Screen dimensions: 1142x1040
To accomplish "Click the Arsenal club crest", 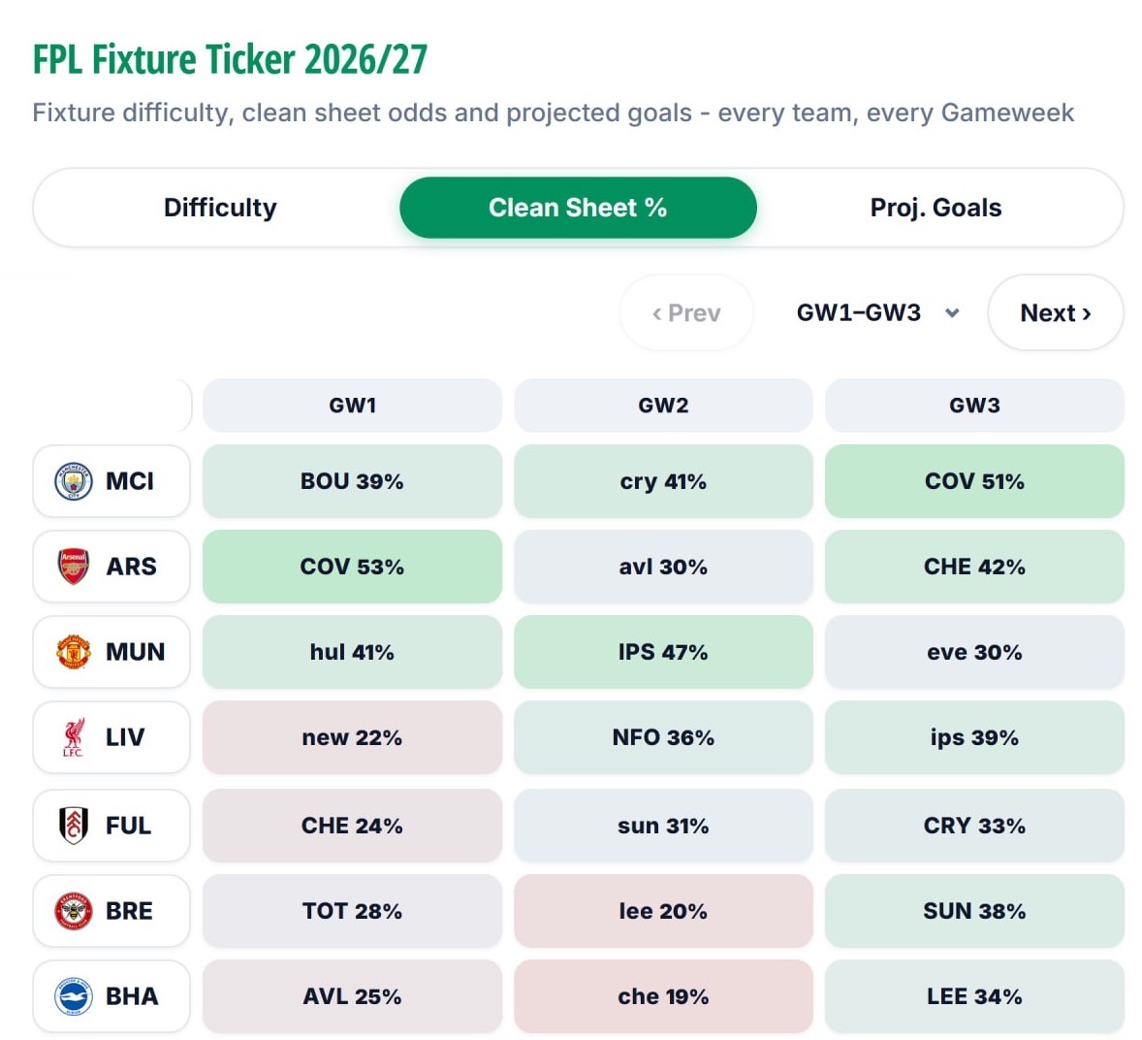I will coord(74,567).
